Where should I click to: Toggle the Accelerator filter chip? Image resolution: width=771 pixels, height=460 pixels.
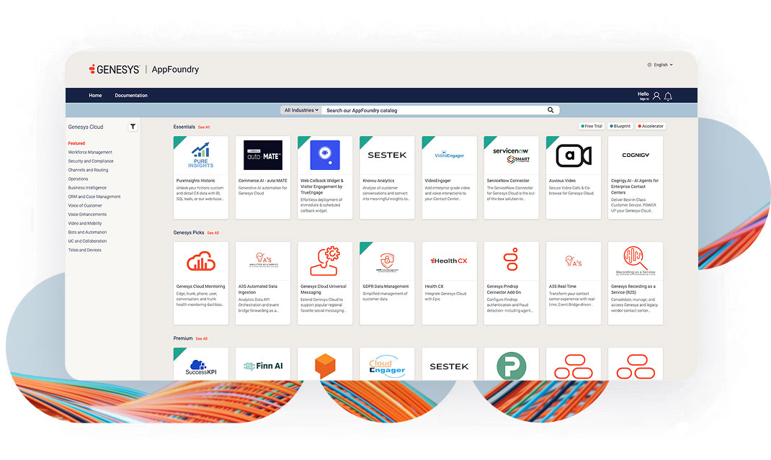tap(651, 126)
